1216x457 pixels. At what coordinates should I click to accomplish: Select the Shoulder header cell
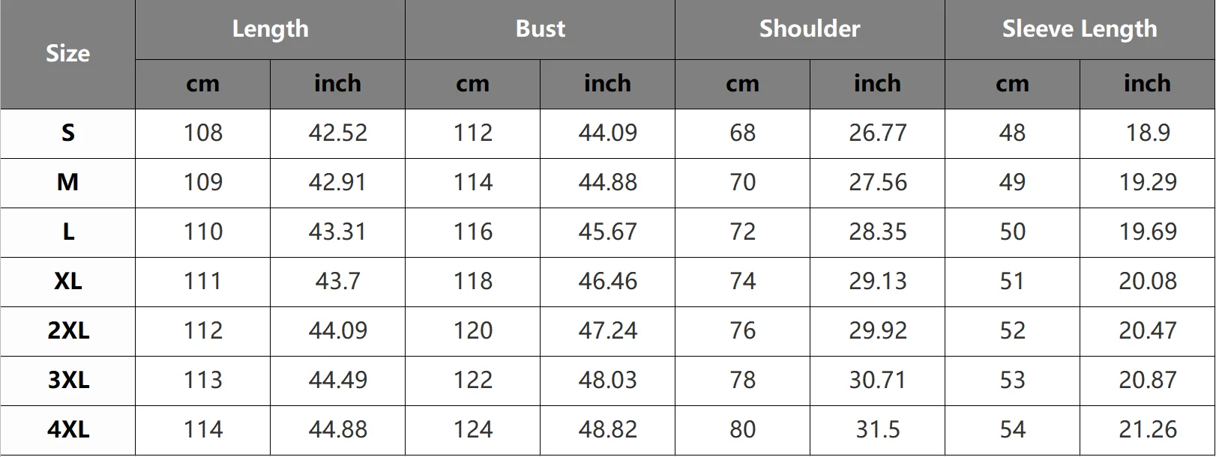810,29
